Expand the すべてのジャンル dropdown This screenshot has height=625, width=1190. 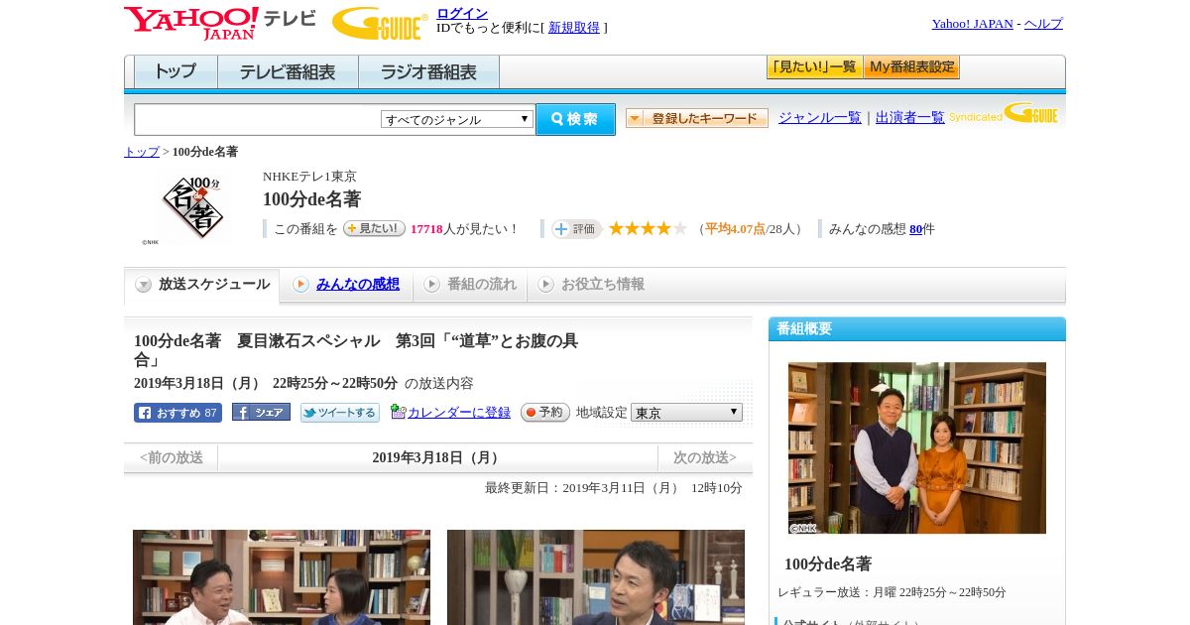(x=457, y=119)
